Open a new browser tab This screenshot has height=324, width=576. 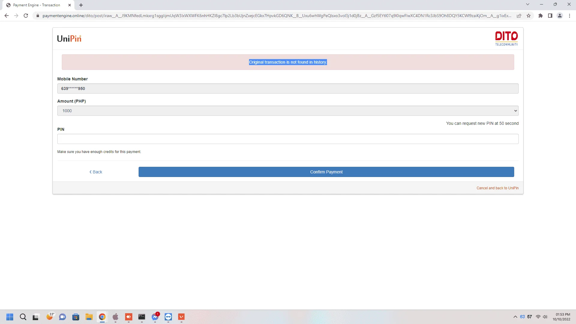click(81, 5)
